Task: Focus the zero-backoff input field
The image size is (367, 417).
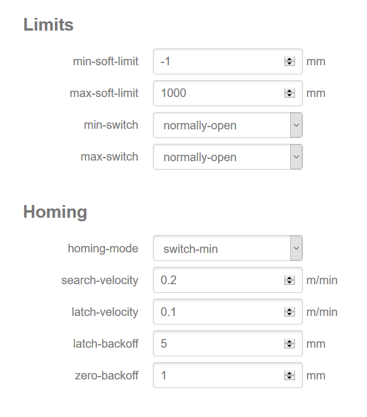Action: 219,375
